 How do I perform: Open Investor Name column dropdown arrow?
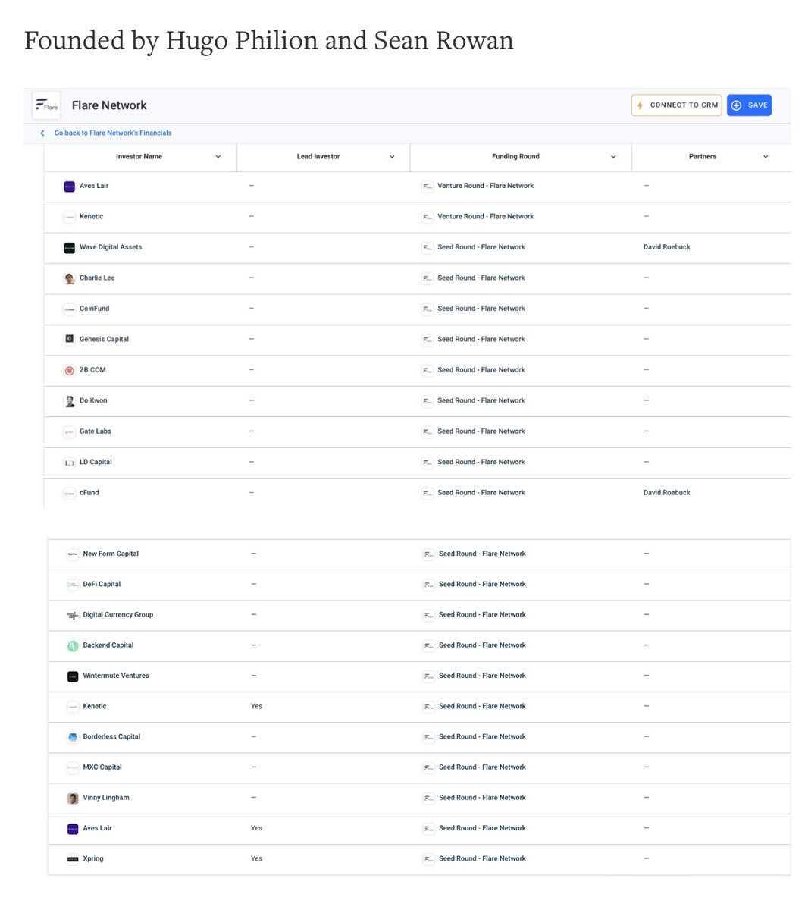(218, 157)
